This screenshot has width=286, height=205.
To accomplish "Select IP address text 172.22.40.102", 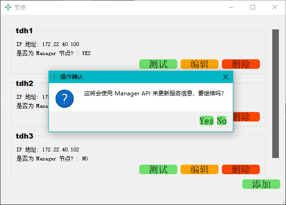I will [60, 149].
